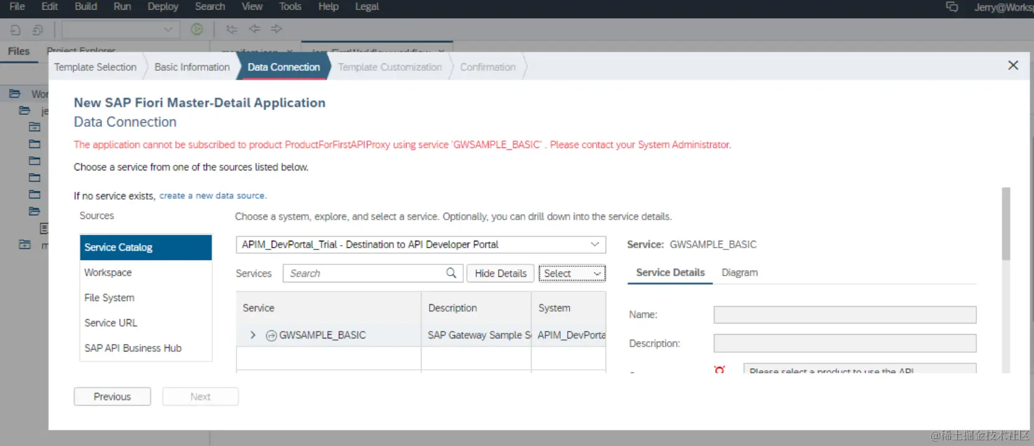Select the Confirmation wizard step

point(487,67)
